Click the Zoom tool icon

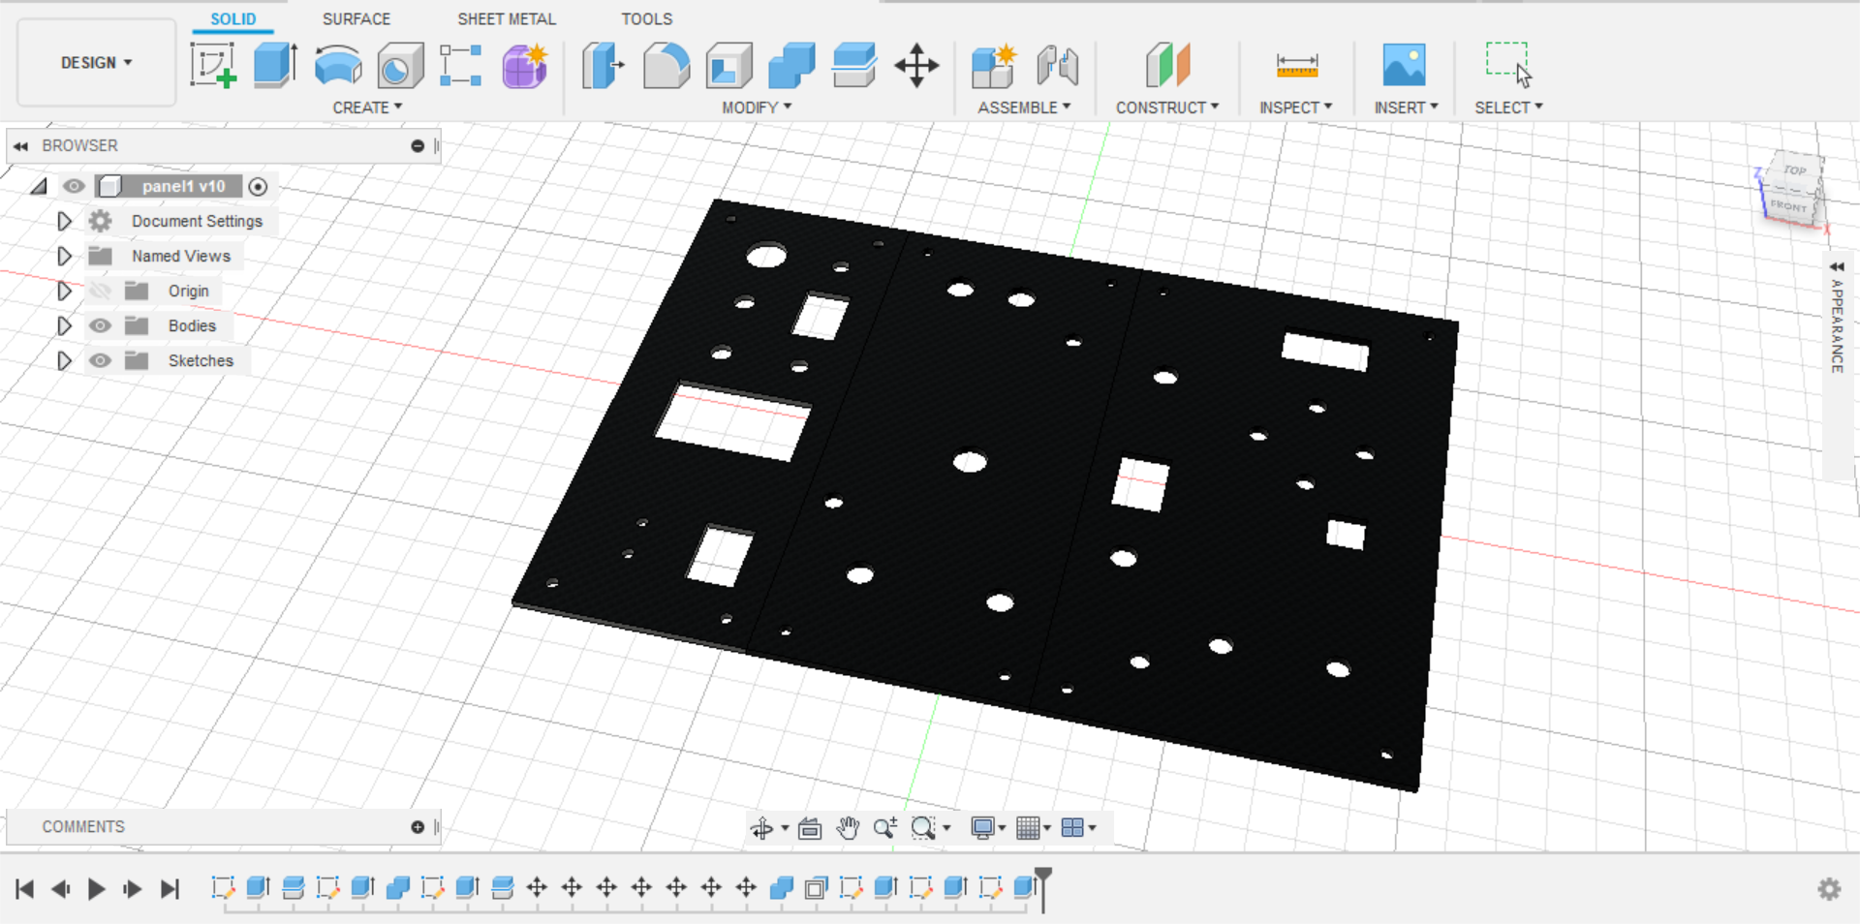click(x=884, y=828)
